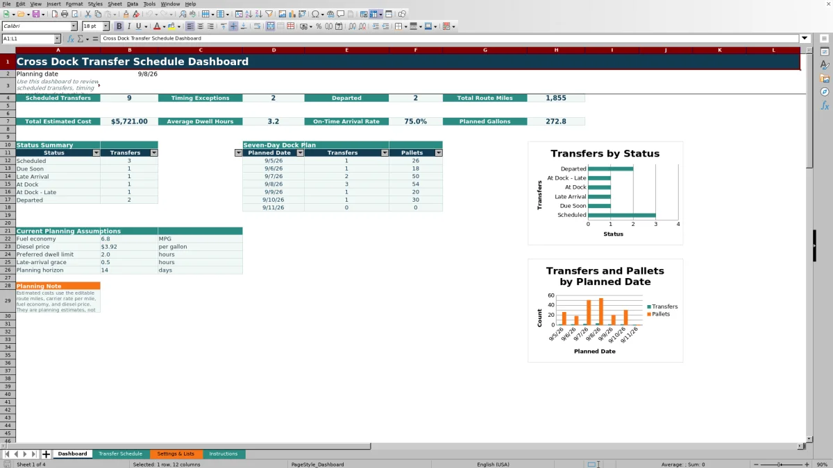Toggle Align Bottom vertical alignment

point(243,26)
